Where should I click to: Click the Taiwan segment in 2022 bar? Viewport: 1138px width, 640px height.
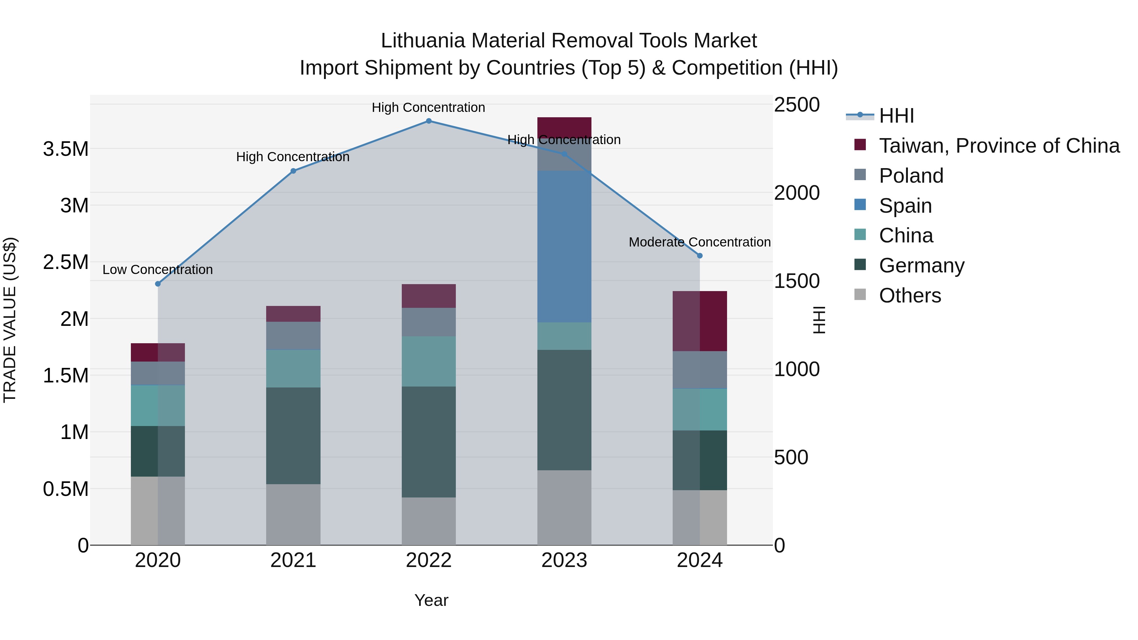429,296
